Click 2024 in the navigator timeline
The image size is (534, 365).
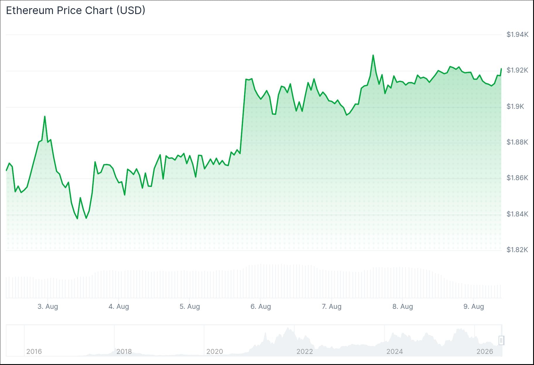394,351
